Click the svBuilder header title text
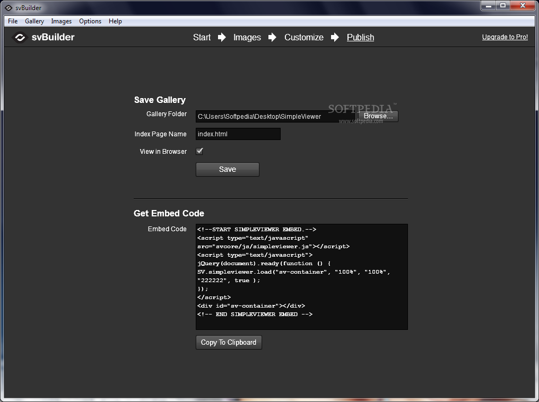539x402 pixels. click(x=53, y=37)
